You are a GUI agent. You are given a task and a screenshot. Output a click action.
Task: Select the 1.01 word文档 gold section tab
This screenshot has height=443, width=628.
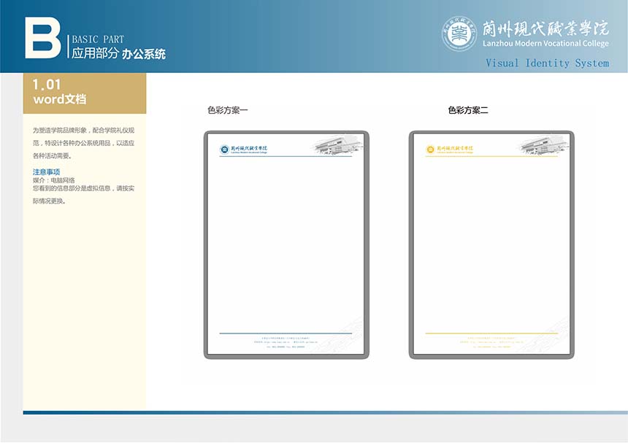[85, 93]
